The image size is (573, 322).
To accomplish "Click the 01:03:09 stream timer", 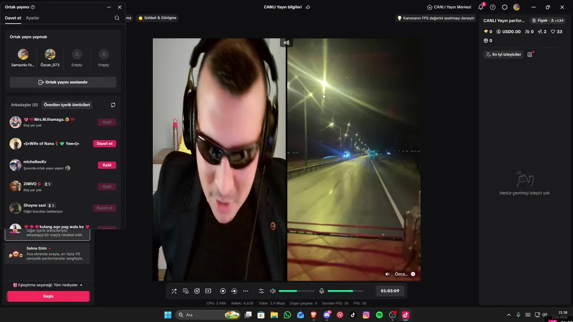I will tap(390, 291).
